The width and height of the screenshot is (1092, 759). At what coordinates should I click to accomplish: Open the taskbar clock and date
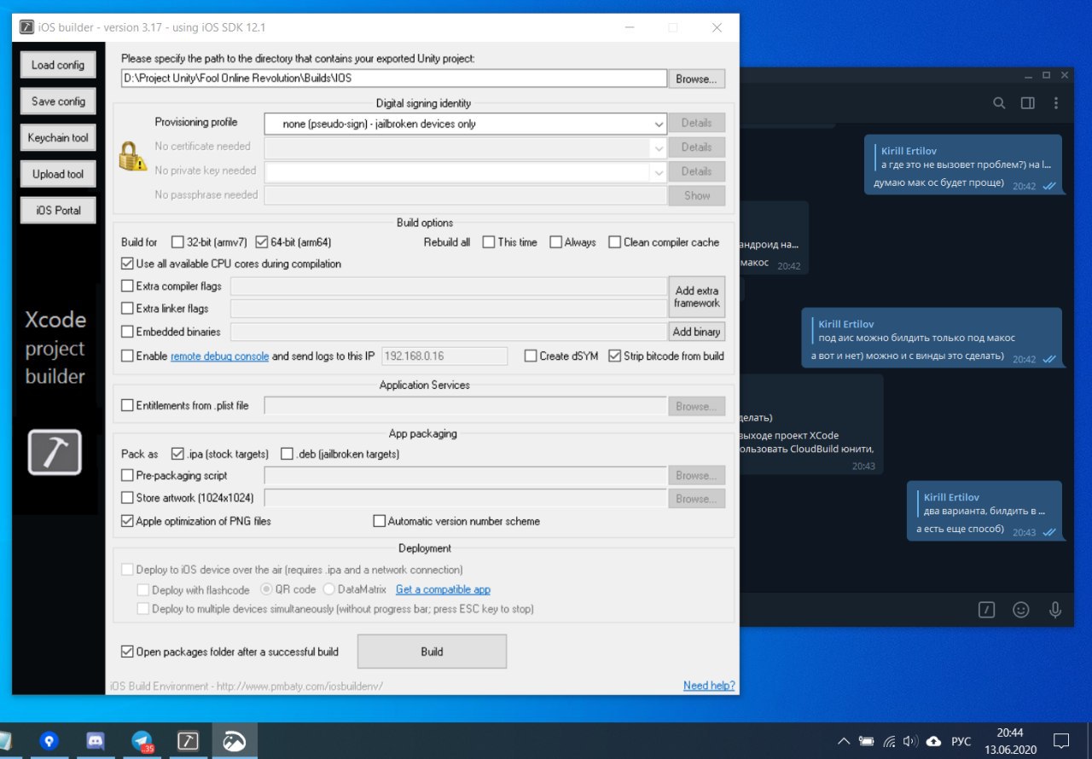click(1009, 741)
